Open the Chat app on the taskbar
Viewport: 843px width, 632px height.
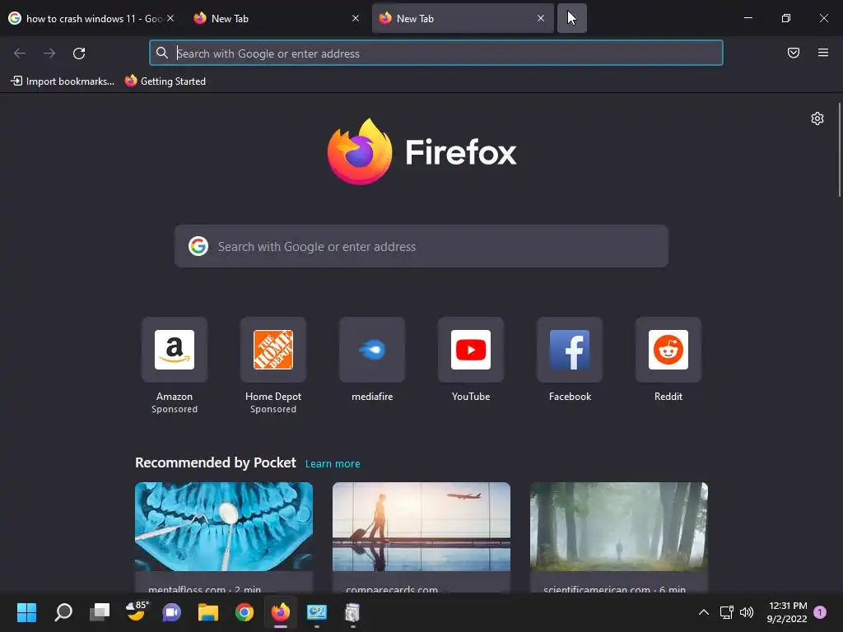pyautogui.click(x=171, y=612)
